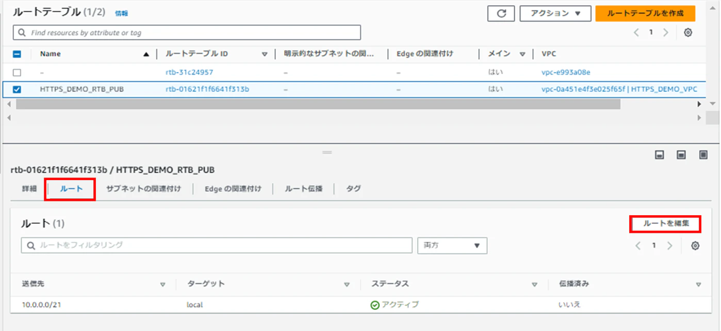This screenshot has width=721, height=331.
Task: Open the ルート伝播 tab
Action: click(304, 189)
